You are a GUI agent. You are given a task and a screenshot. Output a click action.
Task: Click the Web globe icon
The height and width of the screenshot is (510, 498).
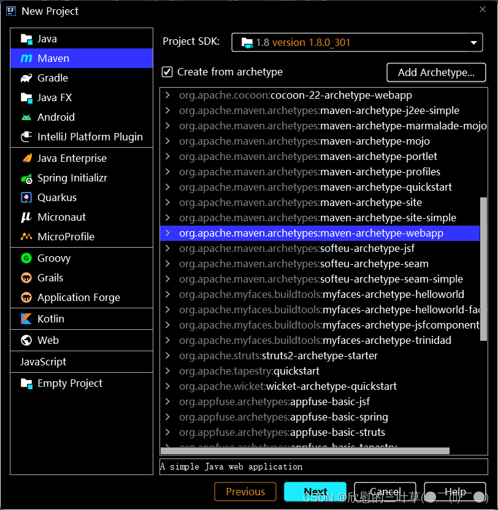(x=26, y=340)
